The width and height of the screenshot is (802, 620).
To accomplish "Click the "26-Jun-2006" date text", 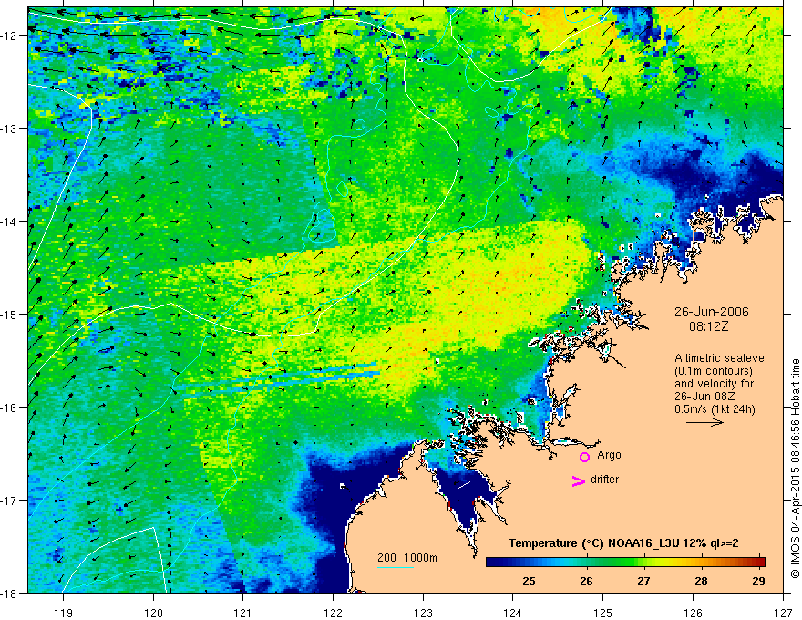I will 712,312.
